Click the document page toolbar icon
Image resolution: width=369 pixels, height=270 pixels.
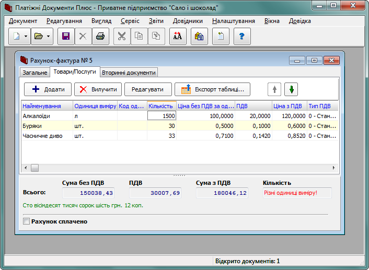pos(221,36)
